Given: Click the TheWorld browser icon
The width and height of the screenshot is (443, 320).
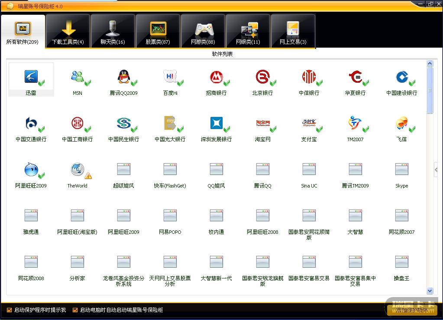Looking at the screenshot, I should click(x=78, y=169).
